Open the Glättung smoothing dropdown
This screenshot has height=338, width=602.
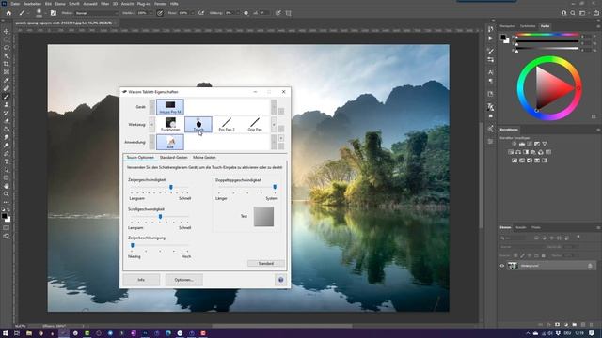pos(237,13)
